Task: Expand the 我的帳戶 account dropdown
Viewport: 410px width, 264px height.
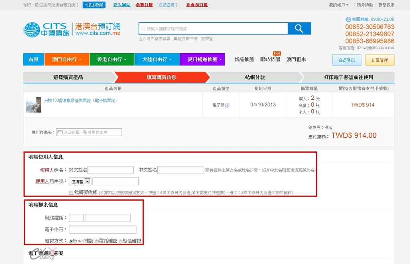Action: click(339, 5)
